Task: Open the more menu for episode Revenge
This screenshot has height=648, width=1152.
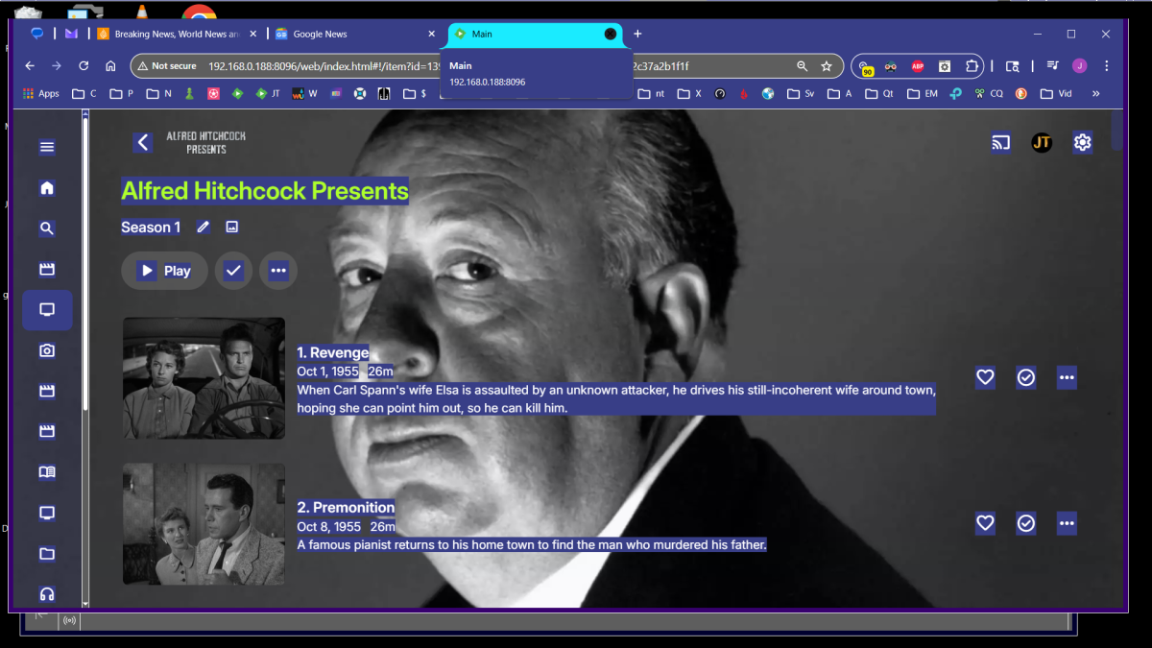Action: point(1067,376)
